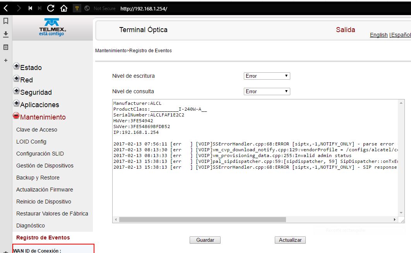Open the Nivel de consulta dropdown
This screenshot has width=411, height=253.
(x=267, y=92)
